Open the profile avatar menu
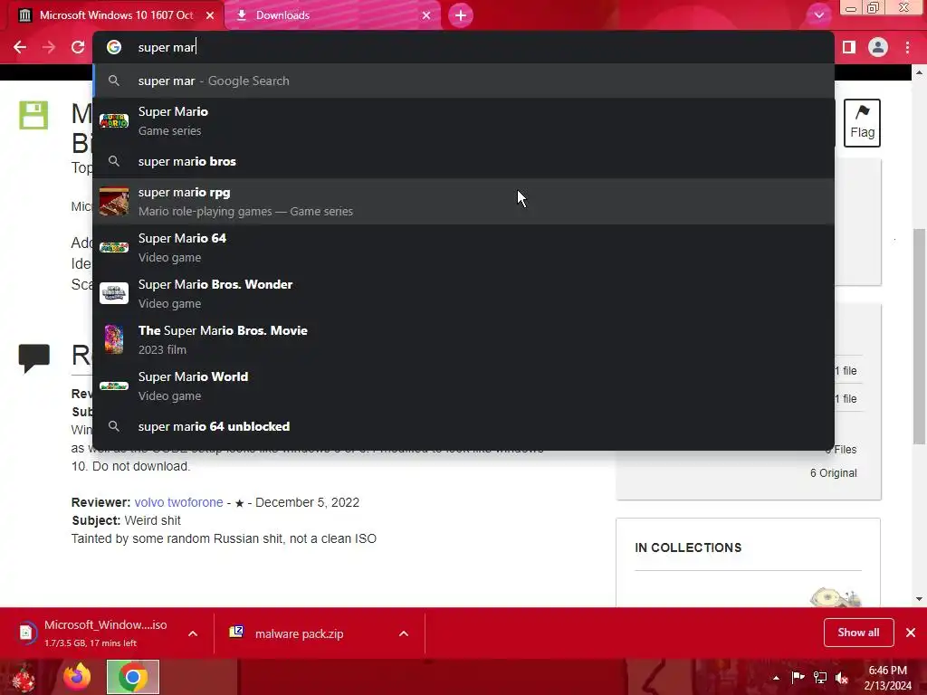Viewport: 927px width, 695px height. point(878,47)
